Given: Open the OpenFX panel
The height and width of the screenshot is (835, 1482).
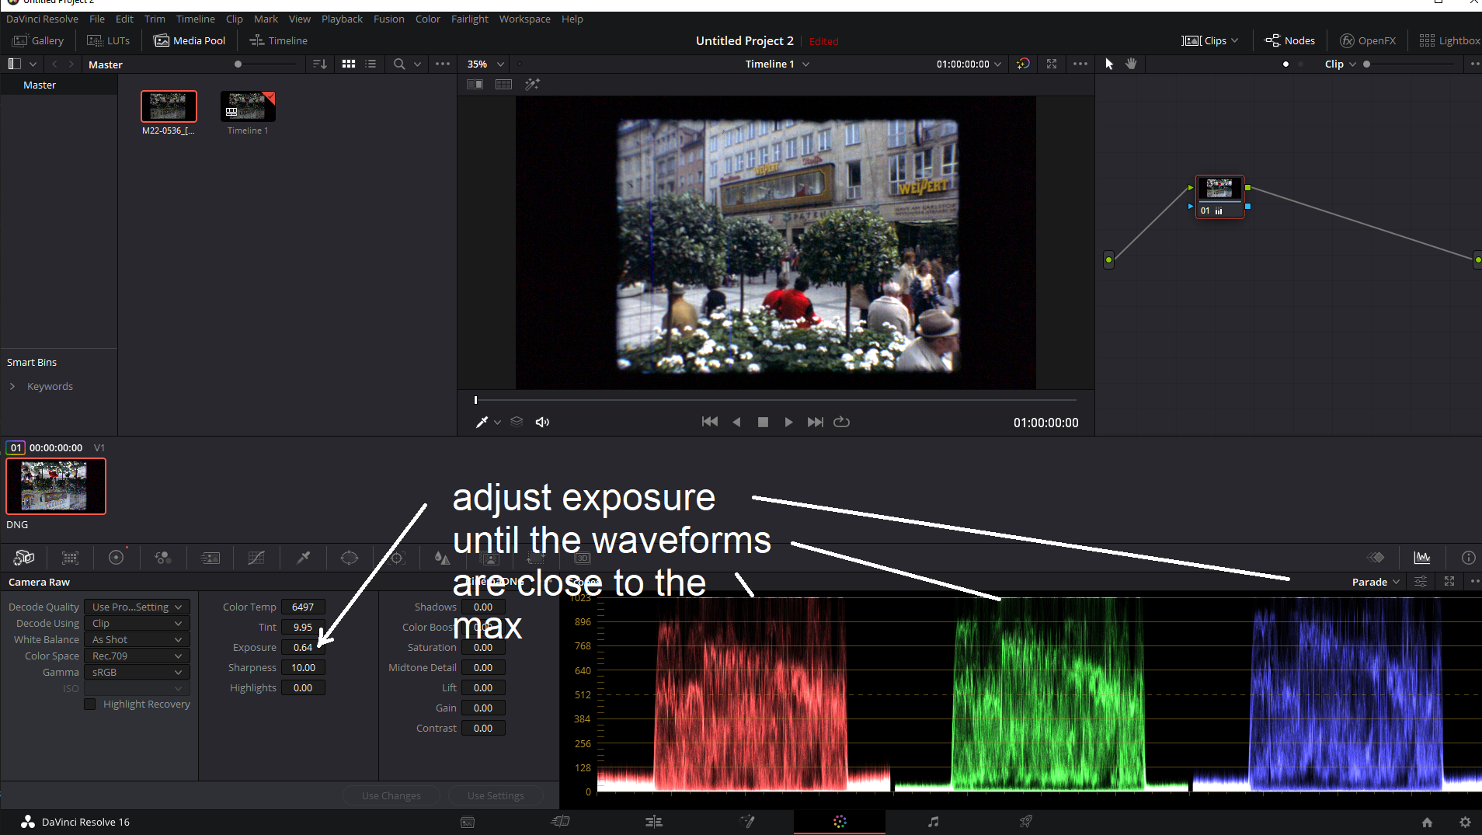Looking at the screenshot, I should pos(1368,40).
